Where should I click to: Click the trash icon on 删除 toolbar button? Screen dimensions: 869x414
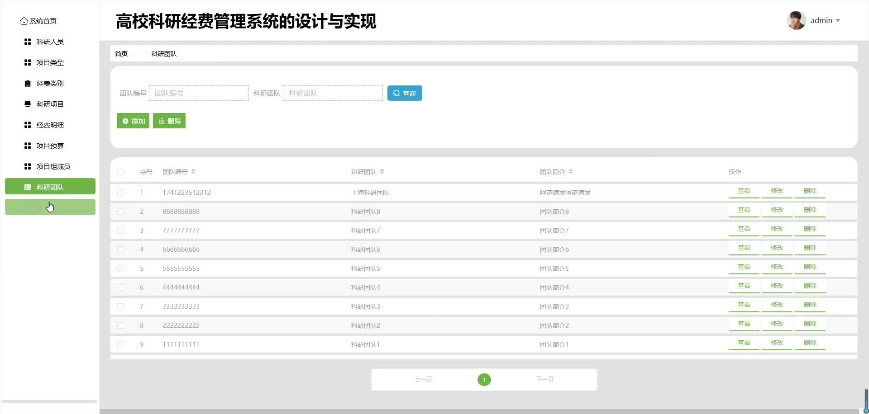pyautogui.click(x=162, y=121)
